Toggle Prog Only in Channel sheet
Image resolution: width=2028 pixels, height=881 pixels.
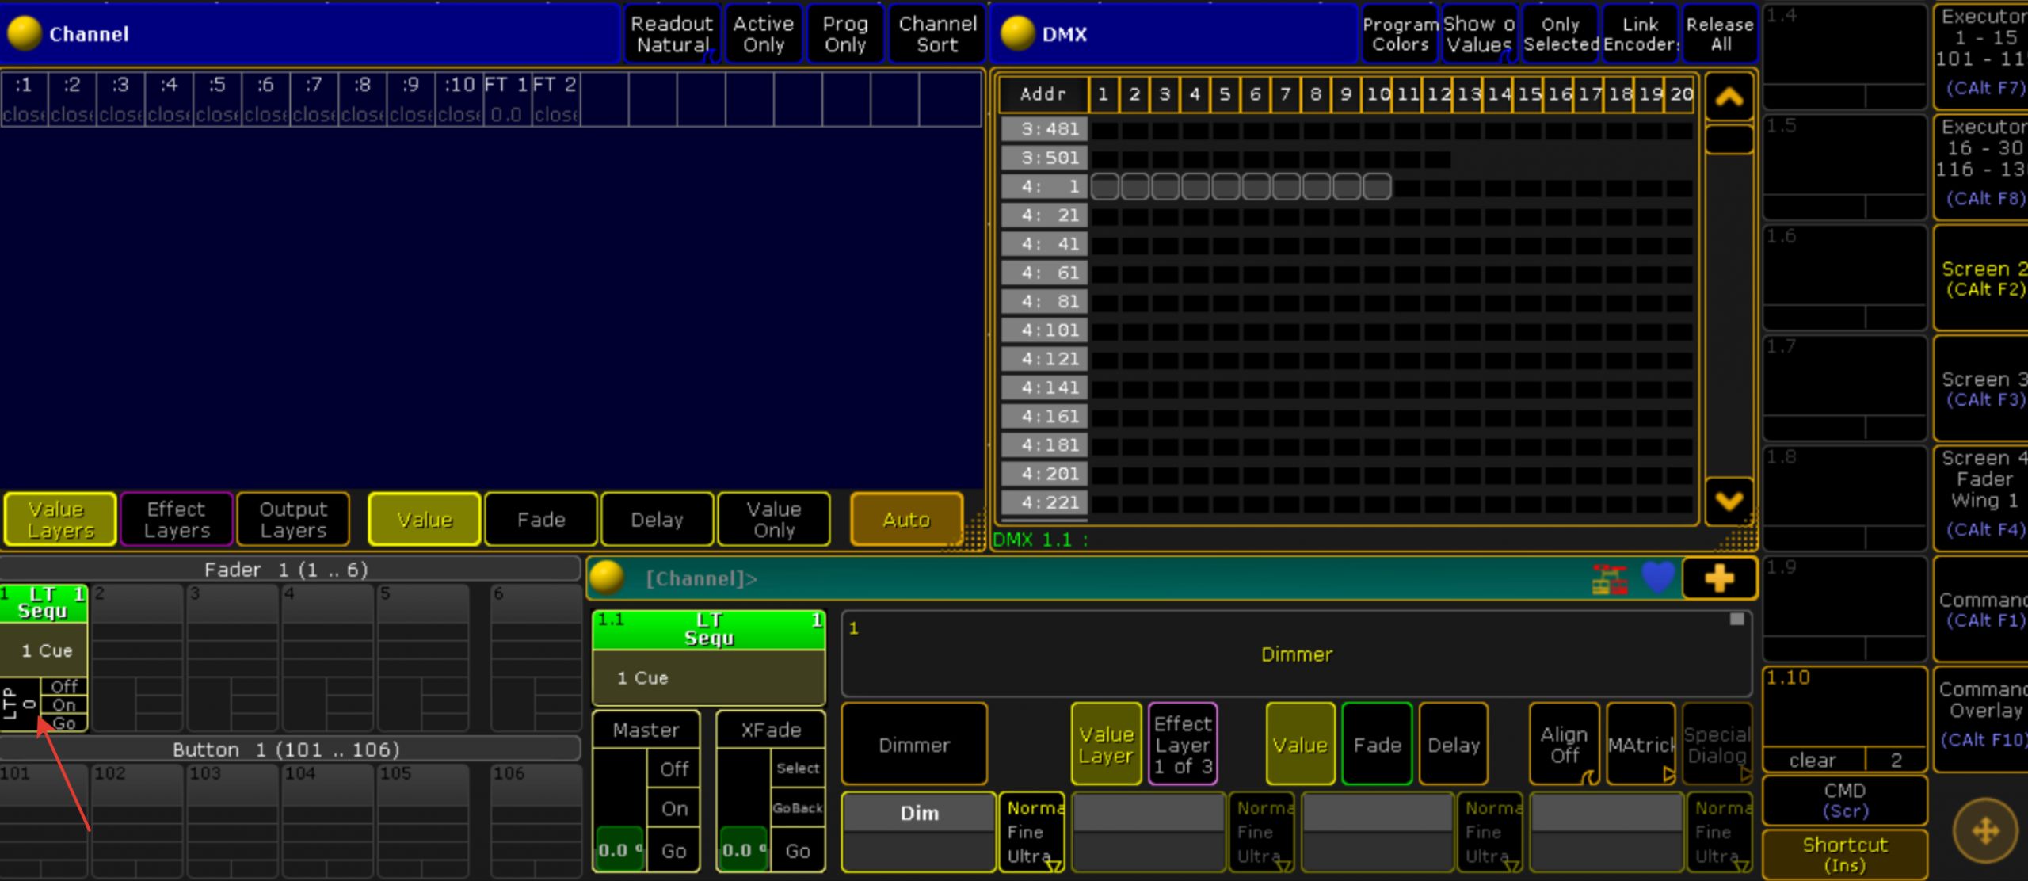[845, 34]
